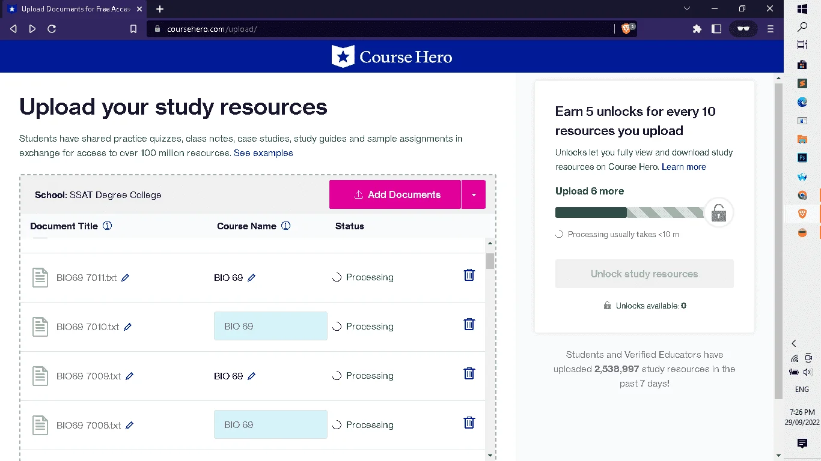The width and height of the screenshot is (821, 461).
Task: Go back using the browser back arrow
Action: [x=13, y=29]
